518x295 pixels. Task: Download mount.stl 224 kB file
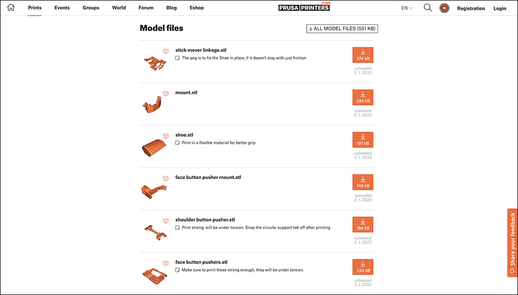pos(363,97)
